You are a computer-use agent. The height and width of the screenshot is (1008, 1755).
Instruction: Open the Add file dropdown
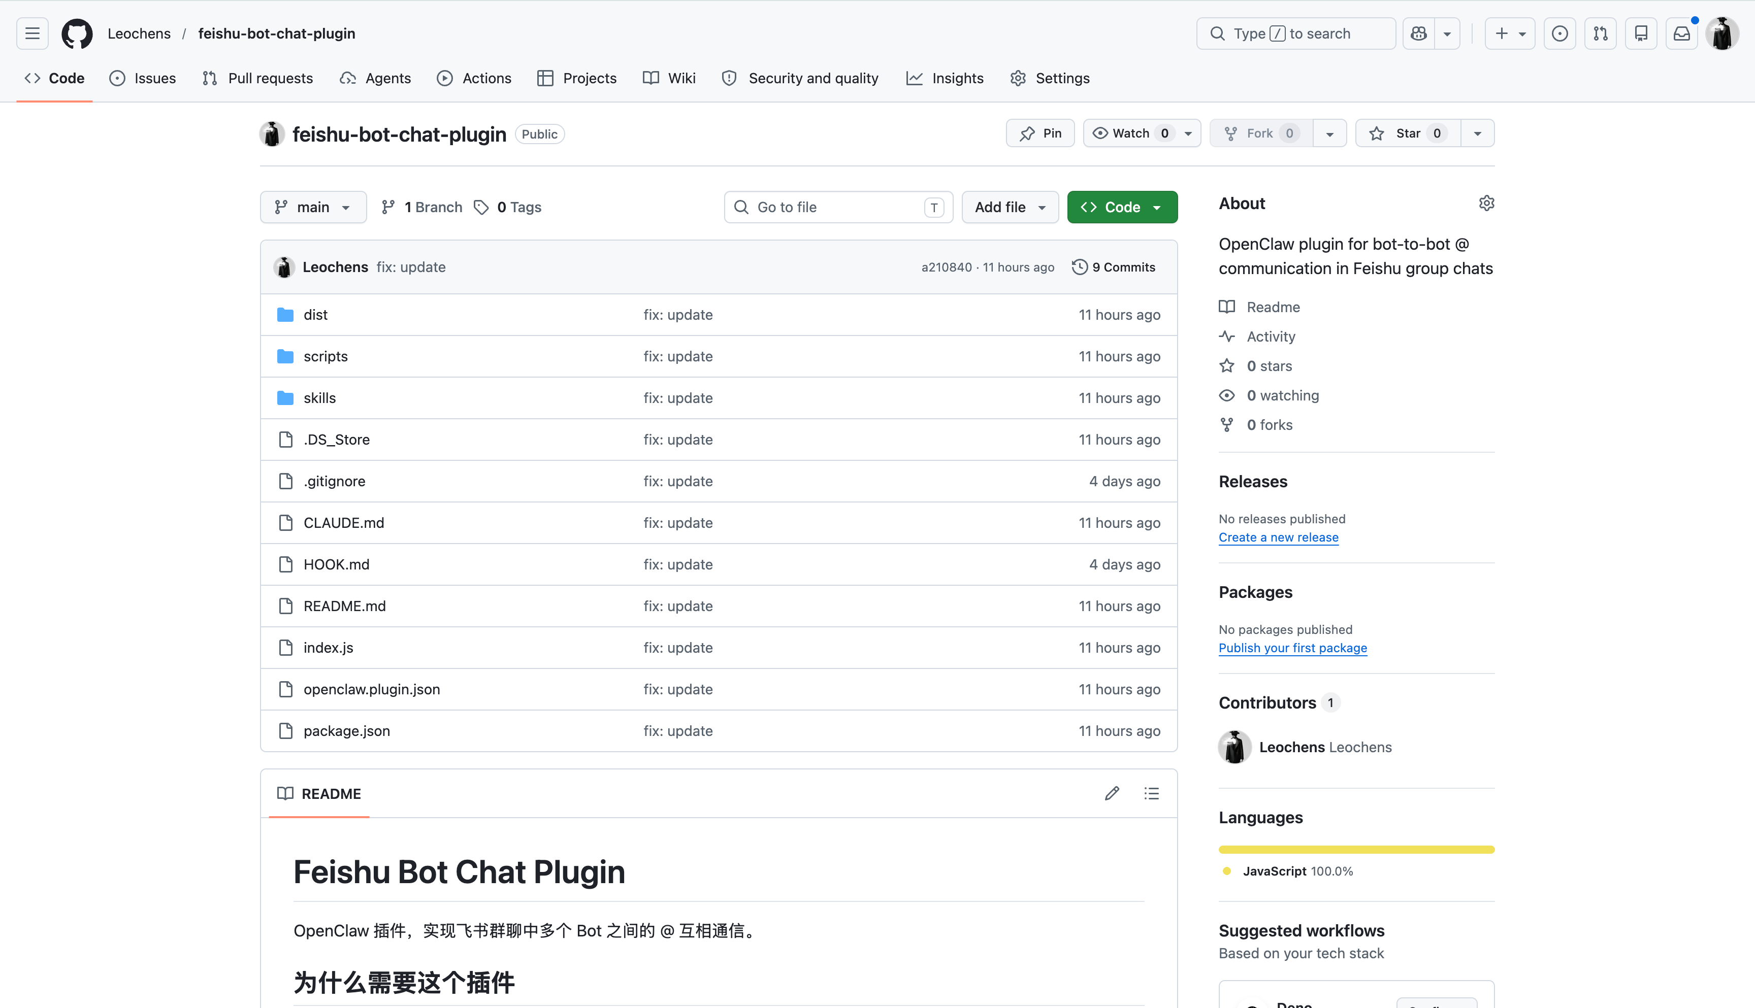pyautogui.click(x=1010, y=207)
